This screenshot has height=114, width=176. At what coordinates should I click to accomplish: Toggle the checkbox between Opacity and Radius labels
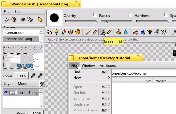95,15
